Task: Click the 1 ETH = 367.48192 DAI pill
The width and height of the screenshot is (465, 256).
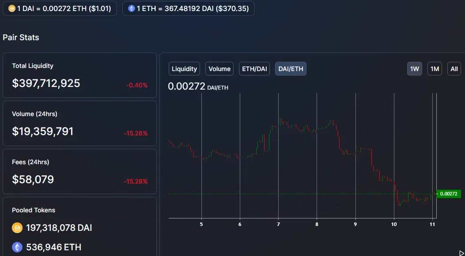Action: (188, 8)
